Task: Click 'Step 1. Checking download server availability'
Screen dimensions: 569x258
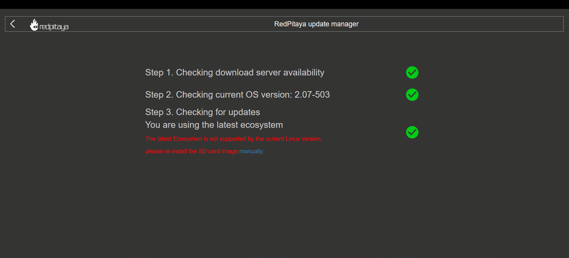Action: point(235,72)
